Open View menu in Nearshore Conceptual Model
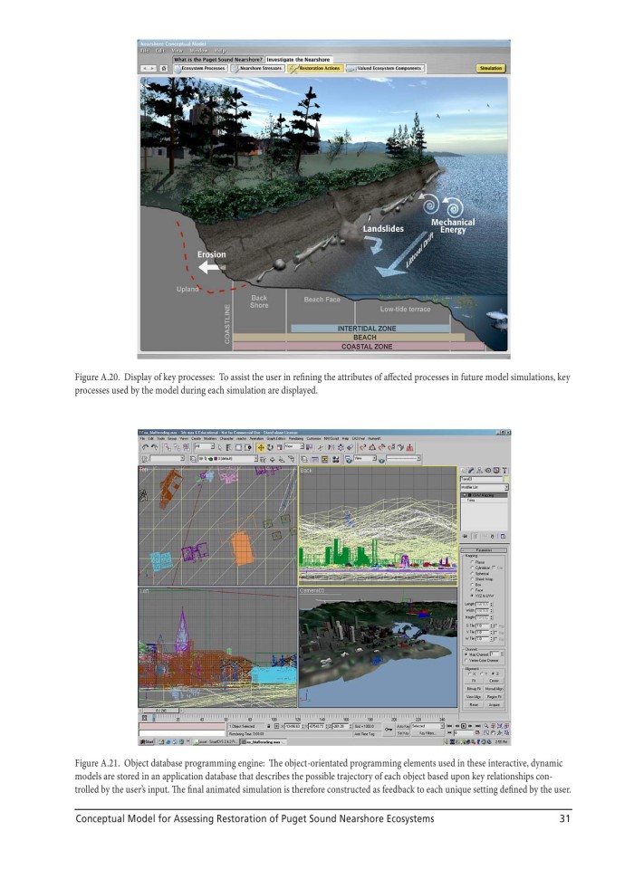 [x=178, y=51]
